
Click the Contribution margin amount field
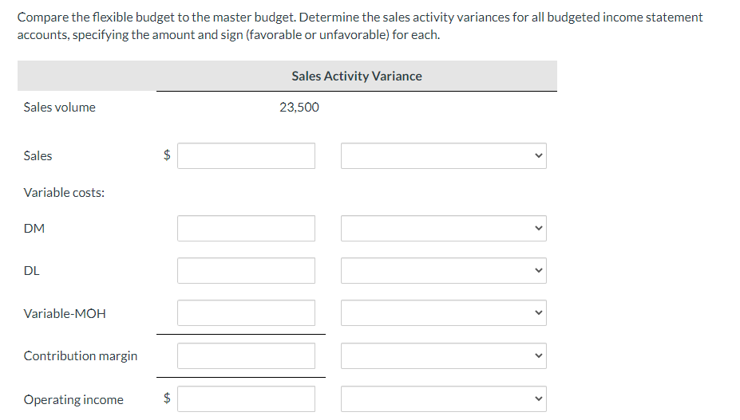(x=246, y=355)
